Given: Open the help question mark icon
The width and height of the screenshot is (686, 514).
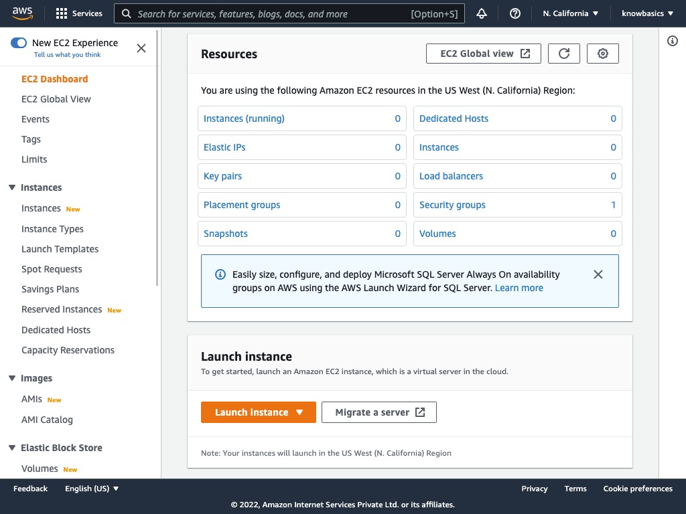Looking at the screenshot, I should point(515,13).
